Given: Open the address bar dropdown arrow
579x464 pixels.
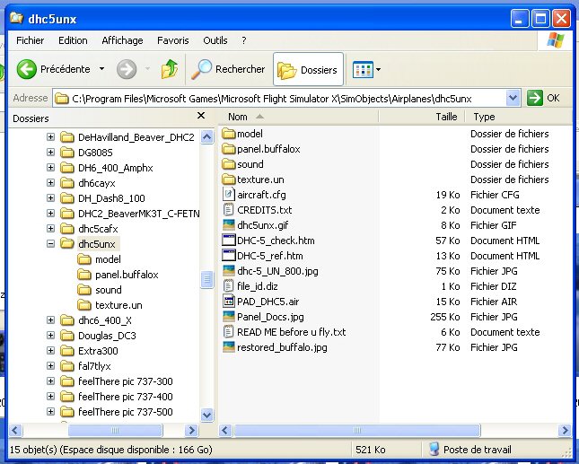Looking at the screenshot, I should [x=513, y=98].
